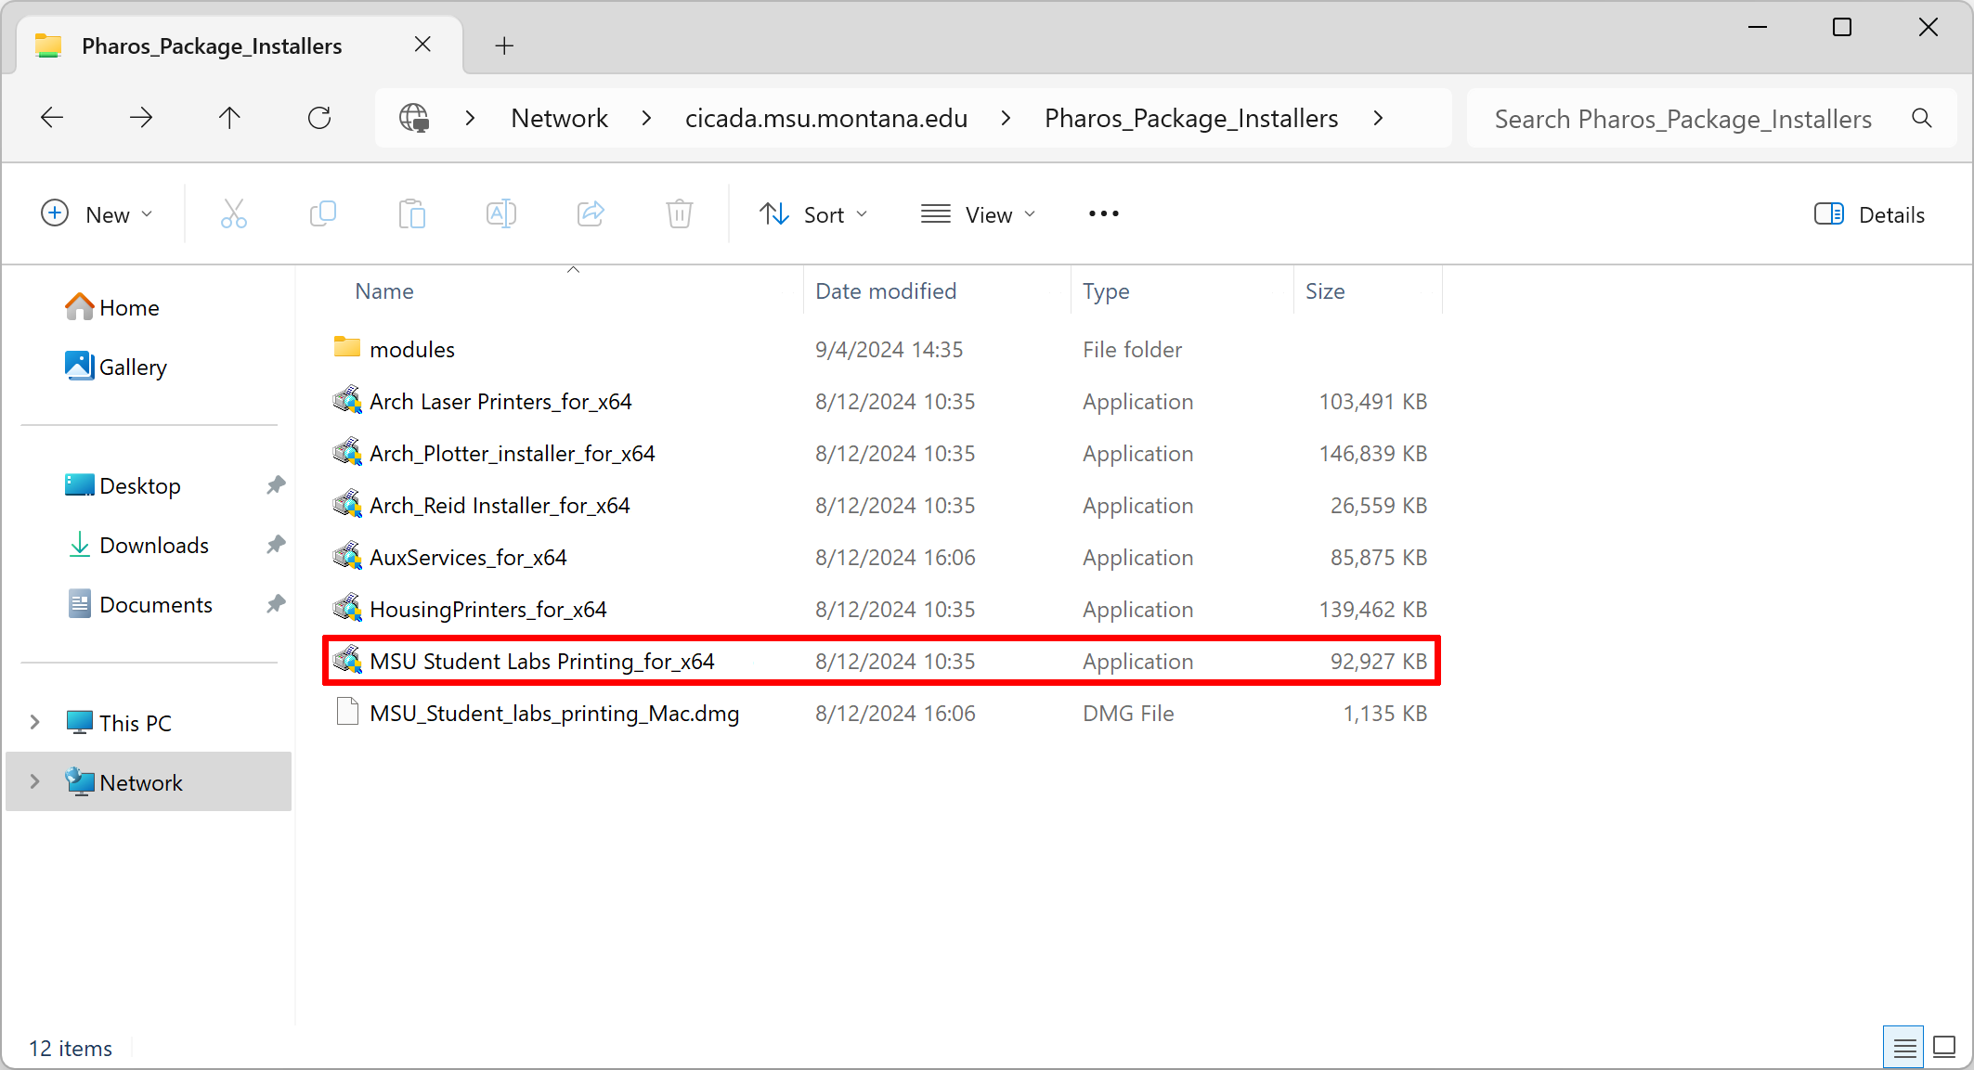
Task: Open the Details pane
Action: click(x=1869, y=213)
